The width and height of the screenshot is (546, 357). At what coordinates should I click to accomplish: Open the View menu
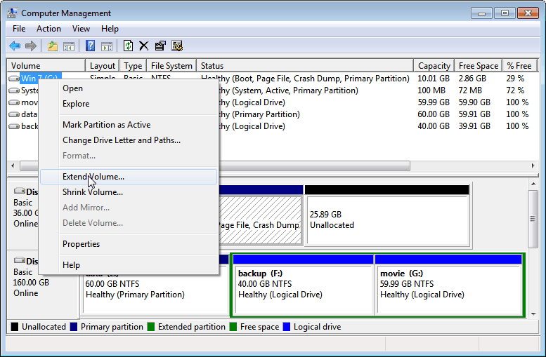coord(81,29)
